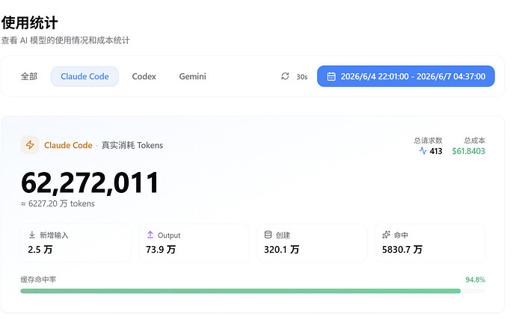Click the Output card label
This screenshot has width=516, height=323.
click(x=169, y=236)
